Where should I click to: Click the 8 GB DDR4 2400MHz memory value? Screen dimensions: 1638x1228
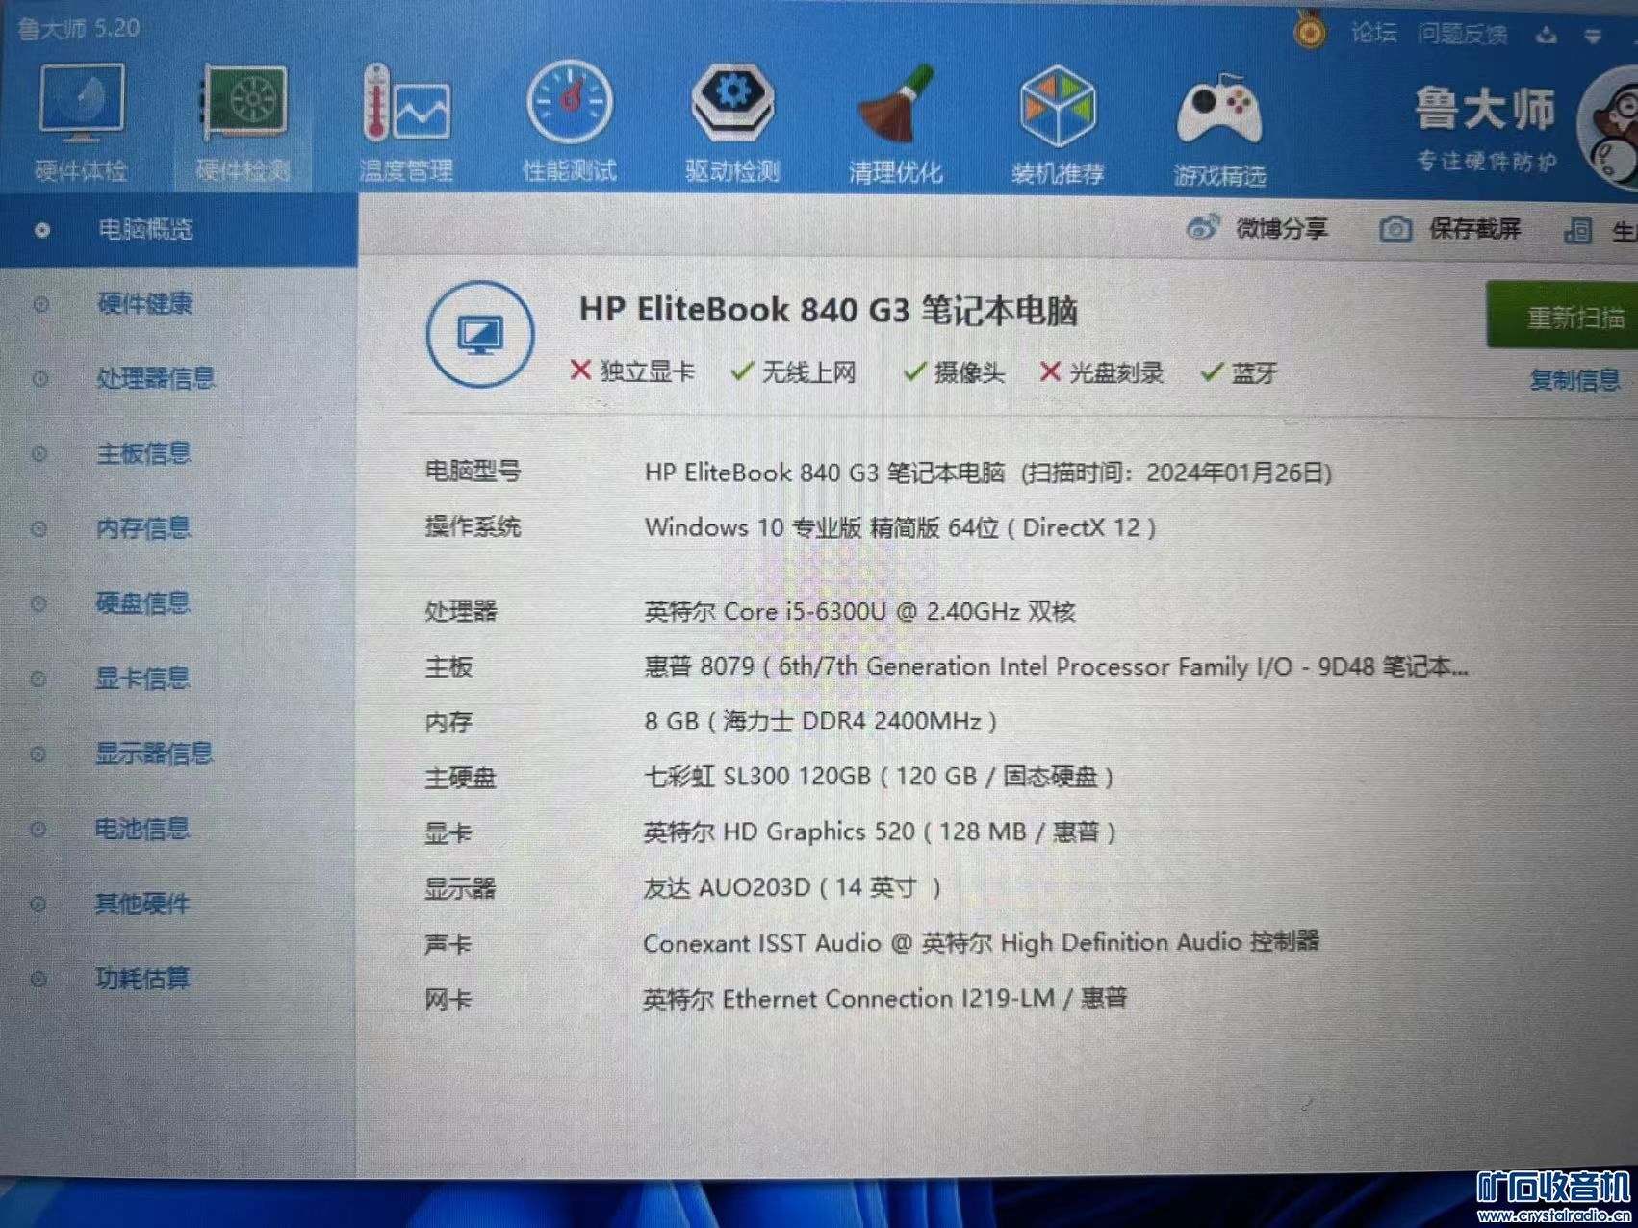click(x=820, y=721)
